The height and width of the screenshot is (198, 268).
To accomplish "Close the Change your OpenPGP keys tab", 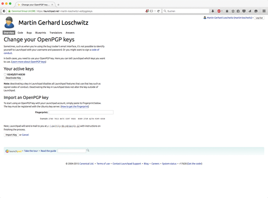I will [x=52, y=5].
